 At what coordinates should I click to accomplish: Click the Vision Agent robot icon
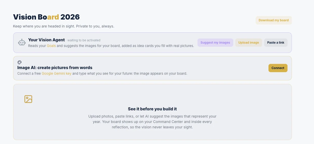22,42
